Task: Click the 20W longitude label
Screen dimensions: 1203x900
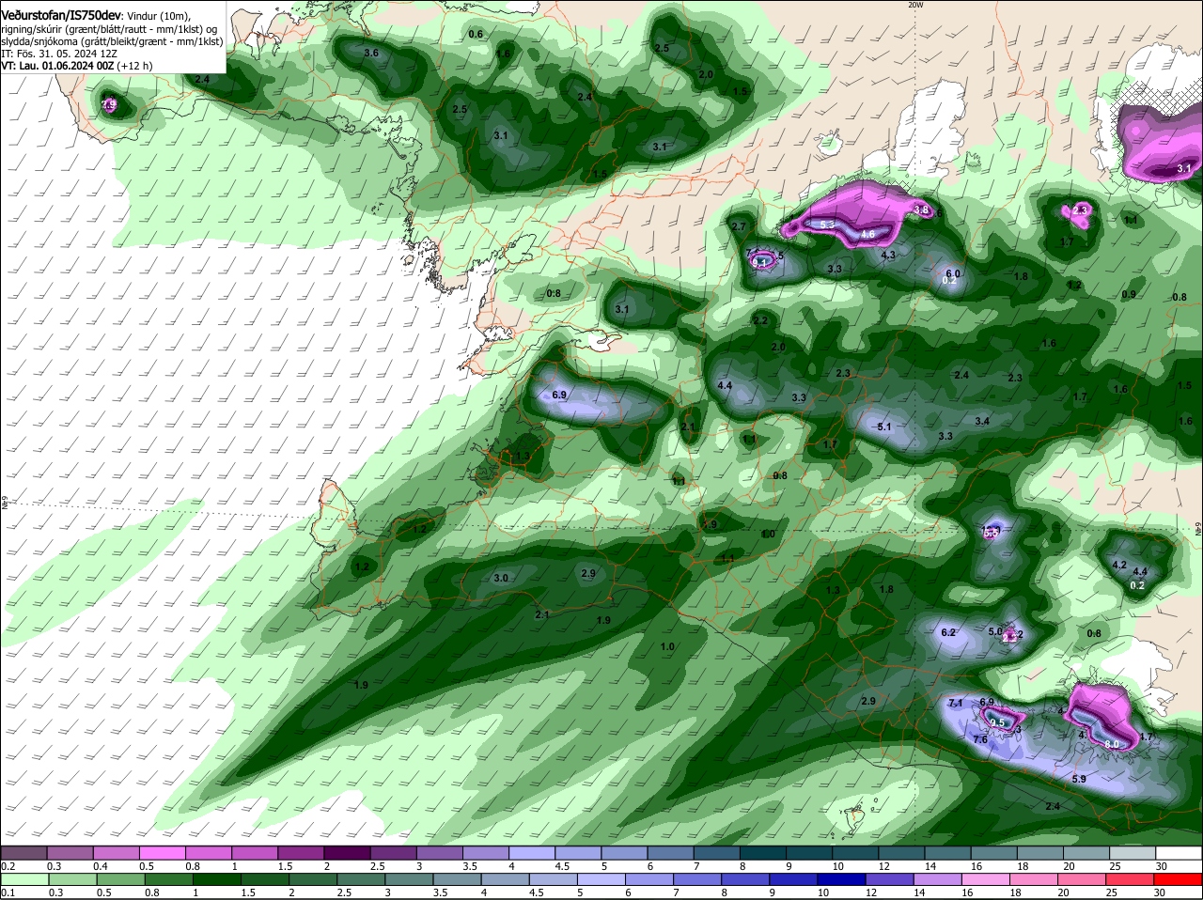Action: pos(915,5)
